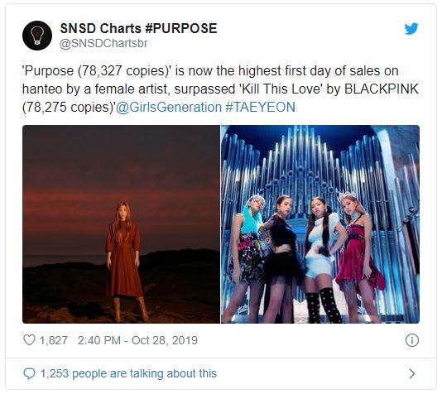Open the 2:40 PM - Oct 28, 2019 timestamp
442x394 pixels.
point(137,340)
